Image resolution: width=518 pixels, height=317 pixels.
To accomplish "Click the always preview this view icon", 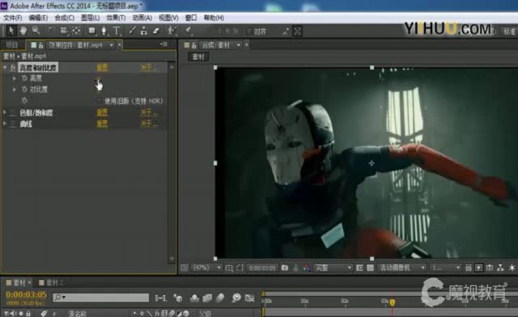I will click(x=184, y=268).
